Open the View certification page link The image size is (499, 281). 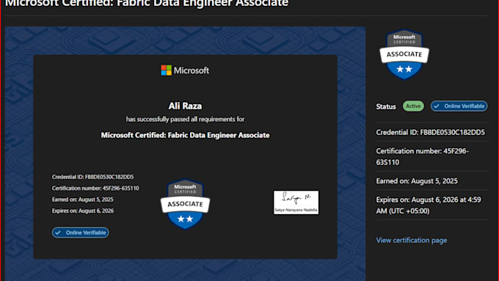pyautogui.click(x=411, y=240)
